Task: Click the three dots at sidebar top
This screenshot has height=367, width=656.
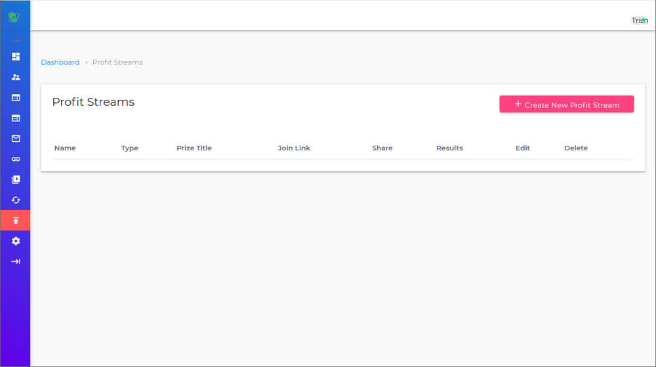Action: tap(17, 41)
